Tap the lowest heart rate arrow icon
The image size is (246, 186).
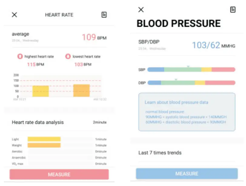pos(68,56)
